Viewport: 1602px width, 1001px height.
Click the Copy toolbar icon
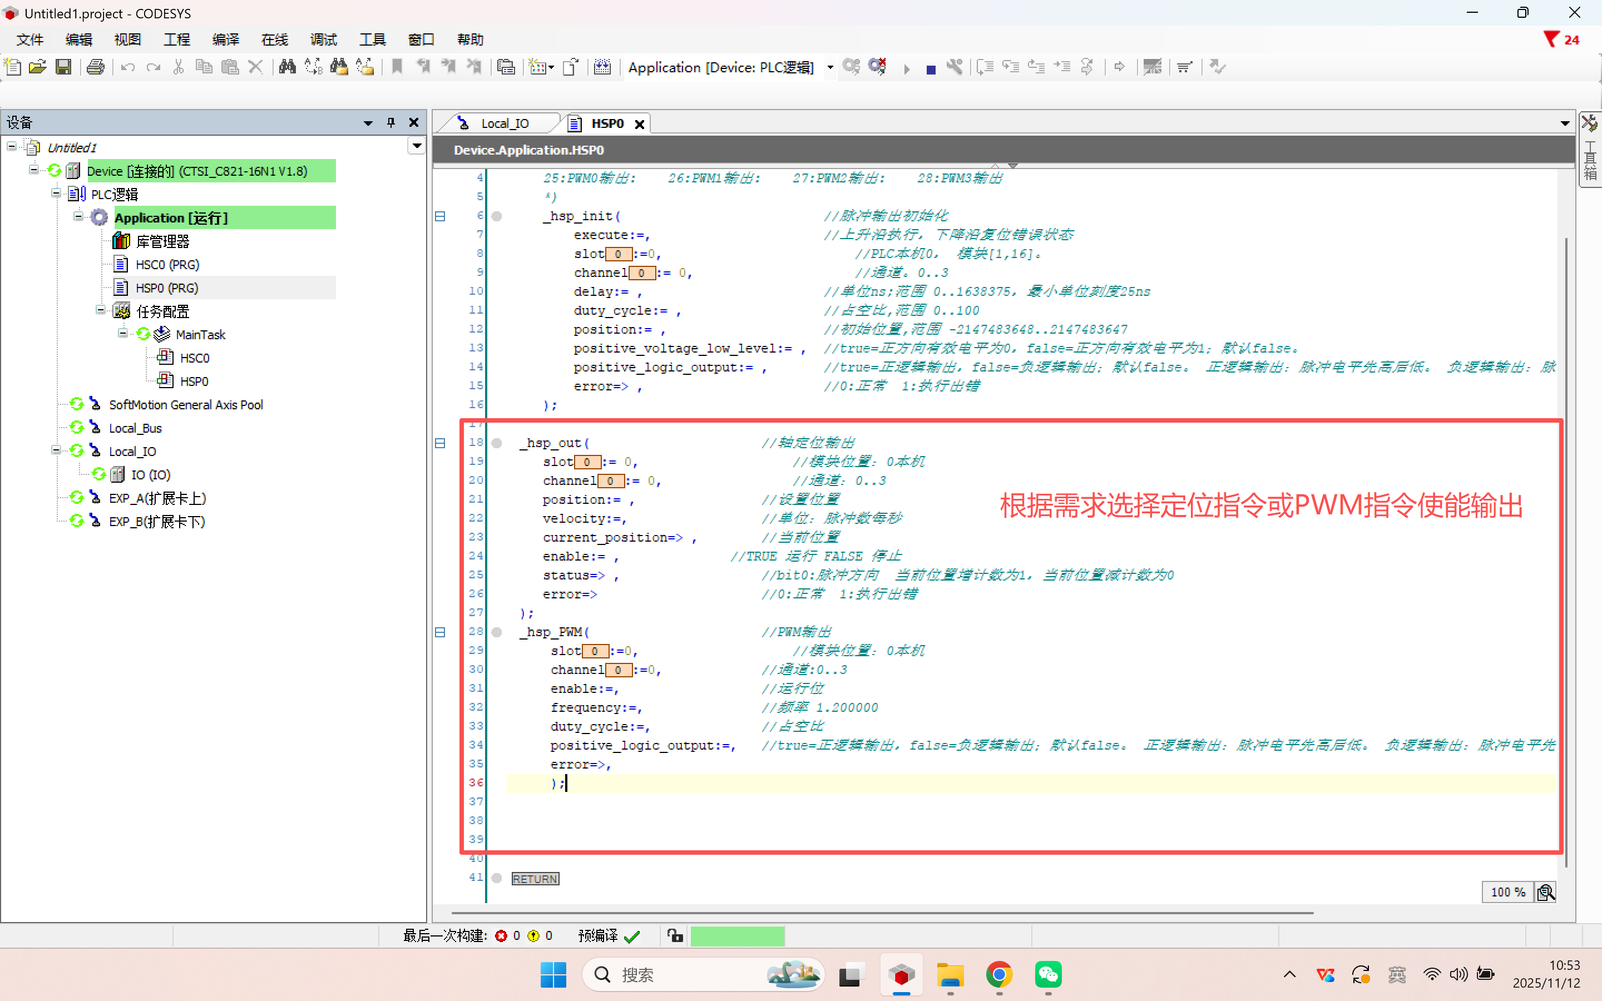(204, 67)
